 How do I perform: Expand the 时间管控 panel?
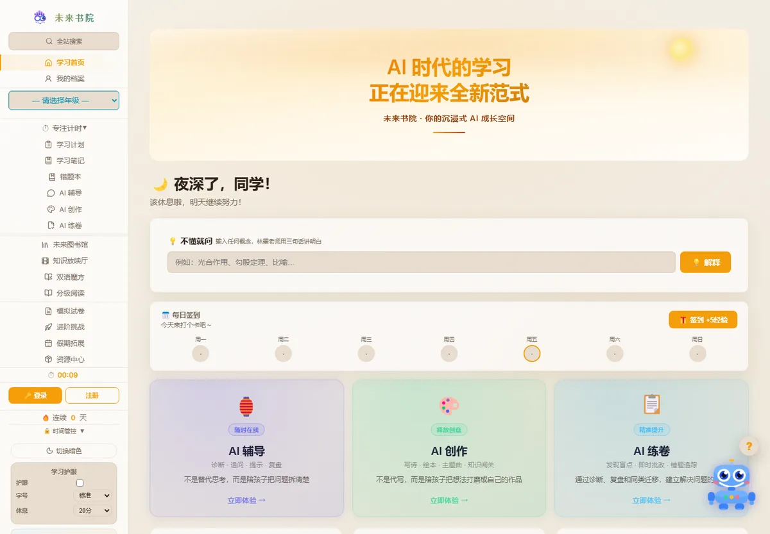64,431
